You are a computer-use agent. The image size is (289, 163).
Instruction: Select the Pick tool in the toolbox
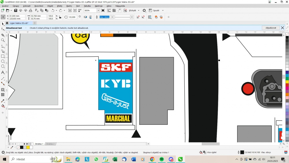pyautogui.click(x=3, y=24)
